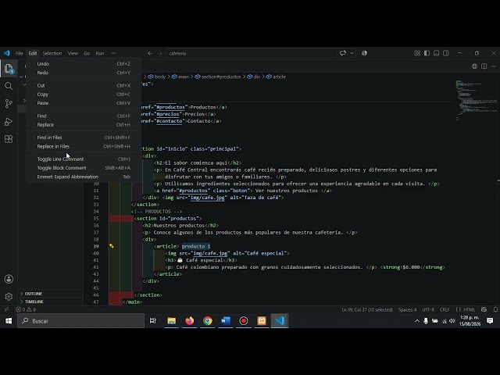500x375 pixels.
Task: Click the article breadcrumb
Action: [x=276, y=77]
